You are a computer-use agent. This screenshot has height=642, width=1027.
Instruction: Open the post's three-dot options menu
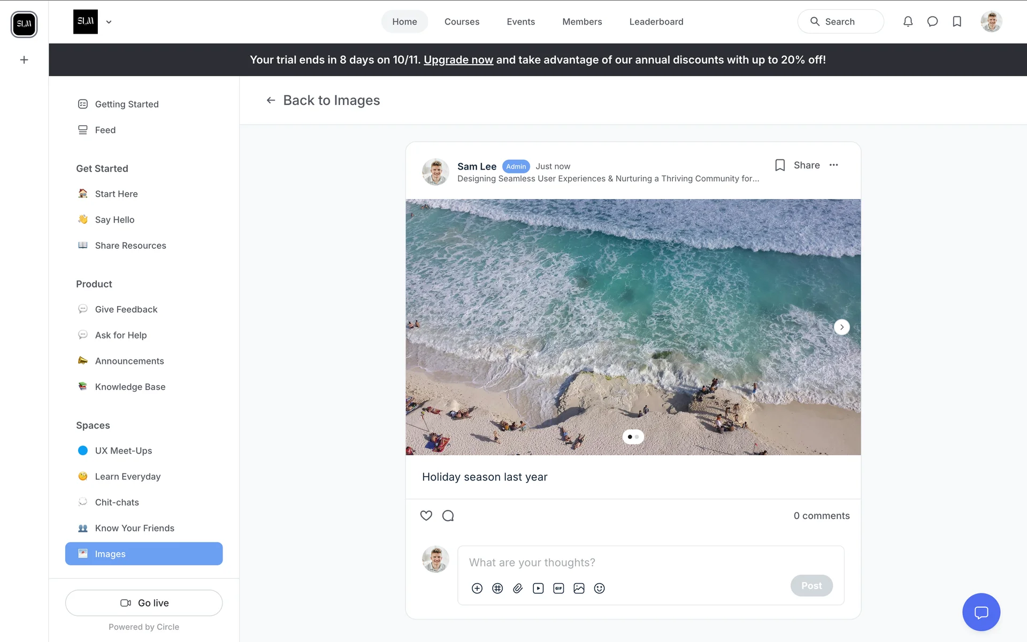coord(833,165)
